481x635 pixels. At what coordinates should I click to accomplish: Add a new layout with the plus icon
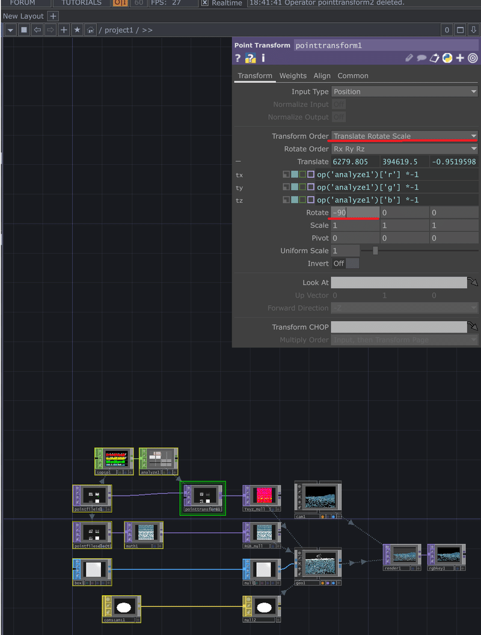click(x=53, y=16)
